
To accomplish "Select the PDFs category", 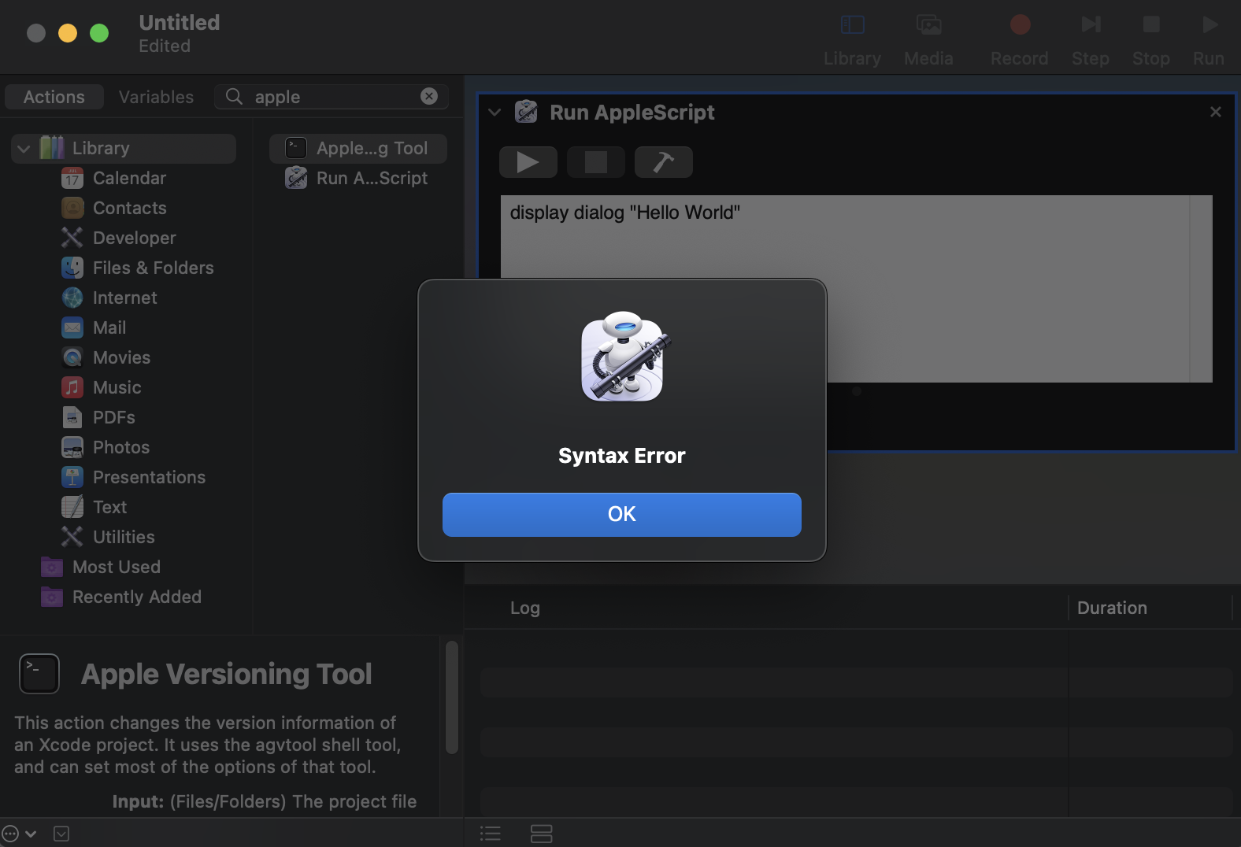I will pos(113,418).
